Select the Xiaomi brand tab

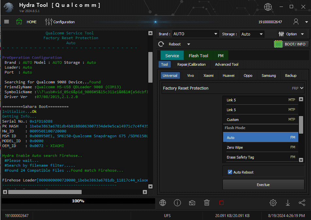coord(208,76)
